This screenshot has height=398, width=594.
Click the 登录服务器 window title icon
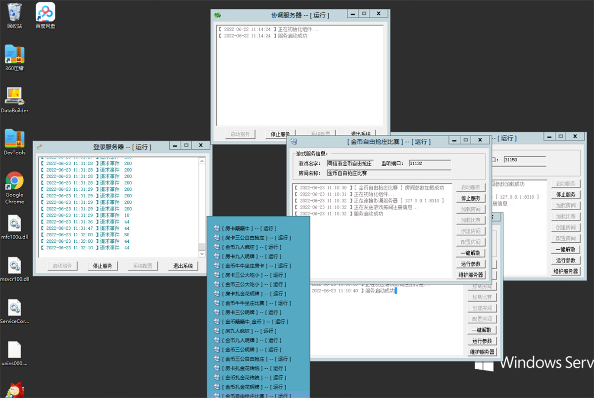[40, 146]
